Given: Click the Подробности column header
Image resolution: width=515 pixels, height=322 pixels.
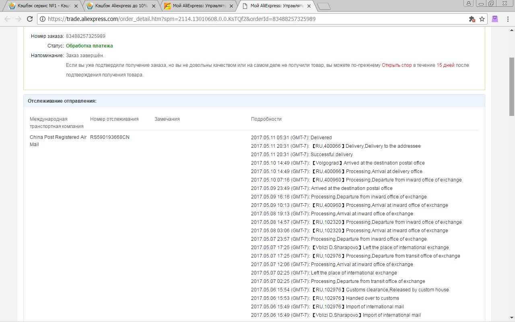Looking at the screenshot, I should point(266,119).
